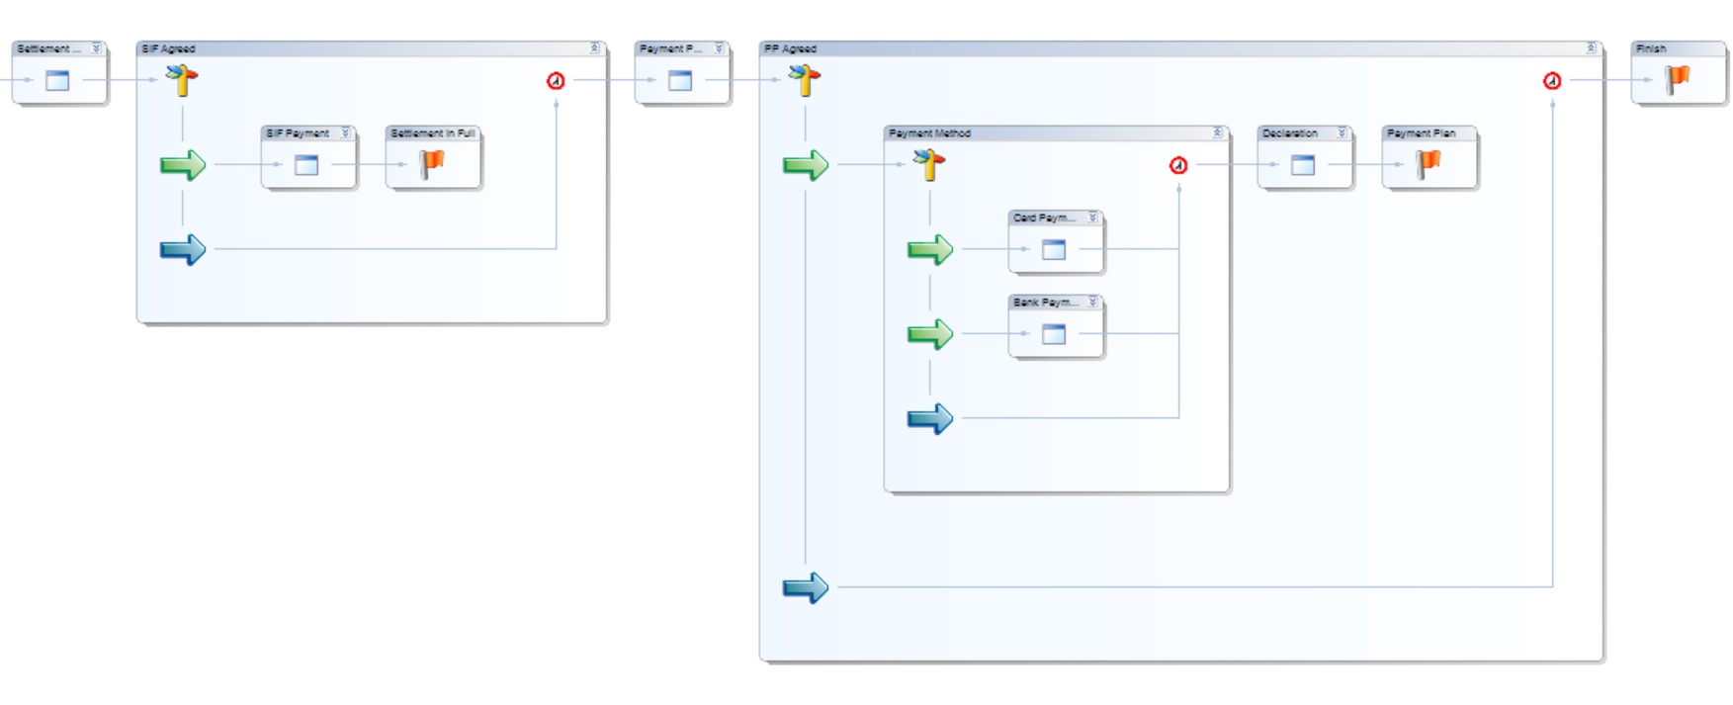The image size is (1733, 705).
Task: Expand the Declaration node chevron
Action: [1342, 132]
